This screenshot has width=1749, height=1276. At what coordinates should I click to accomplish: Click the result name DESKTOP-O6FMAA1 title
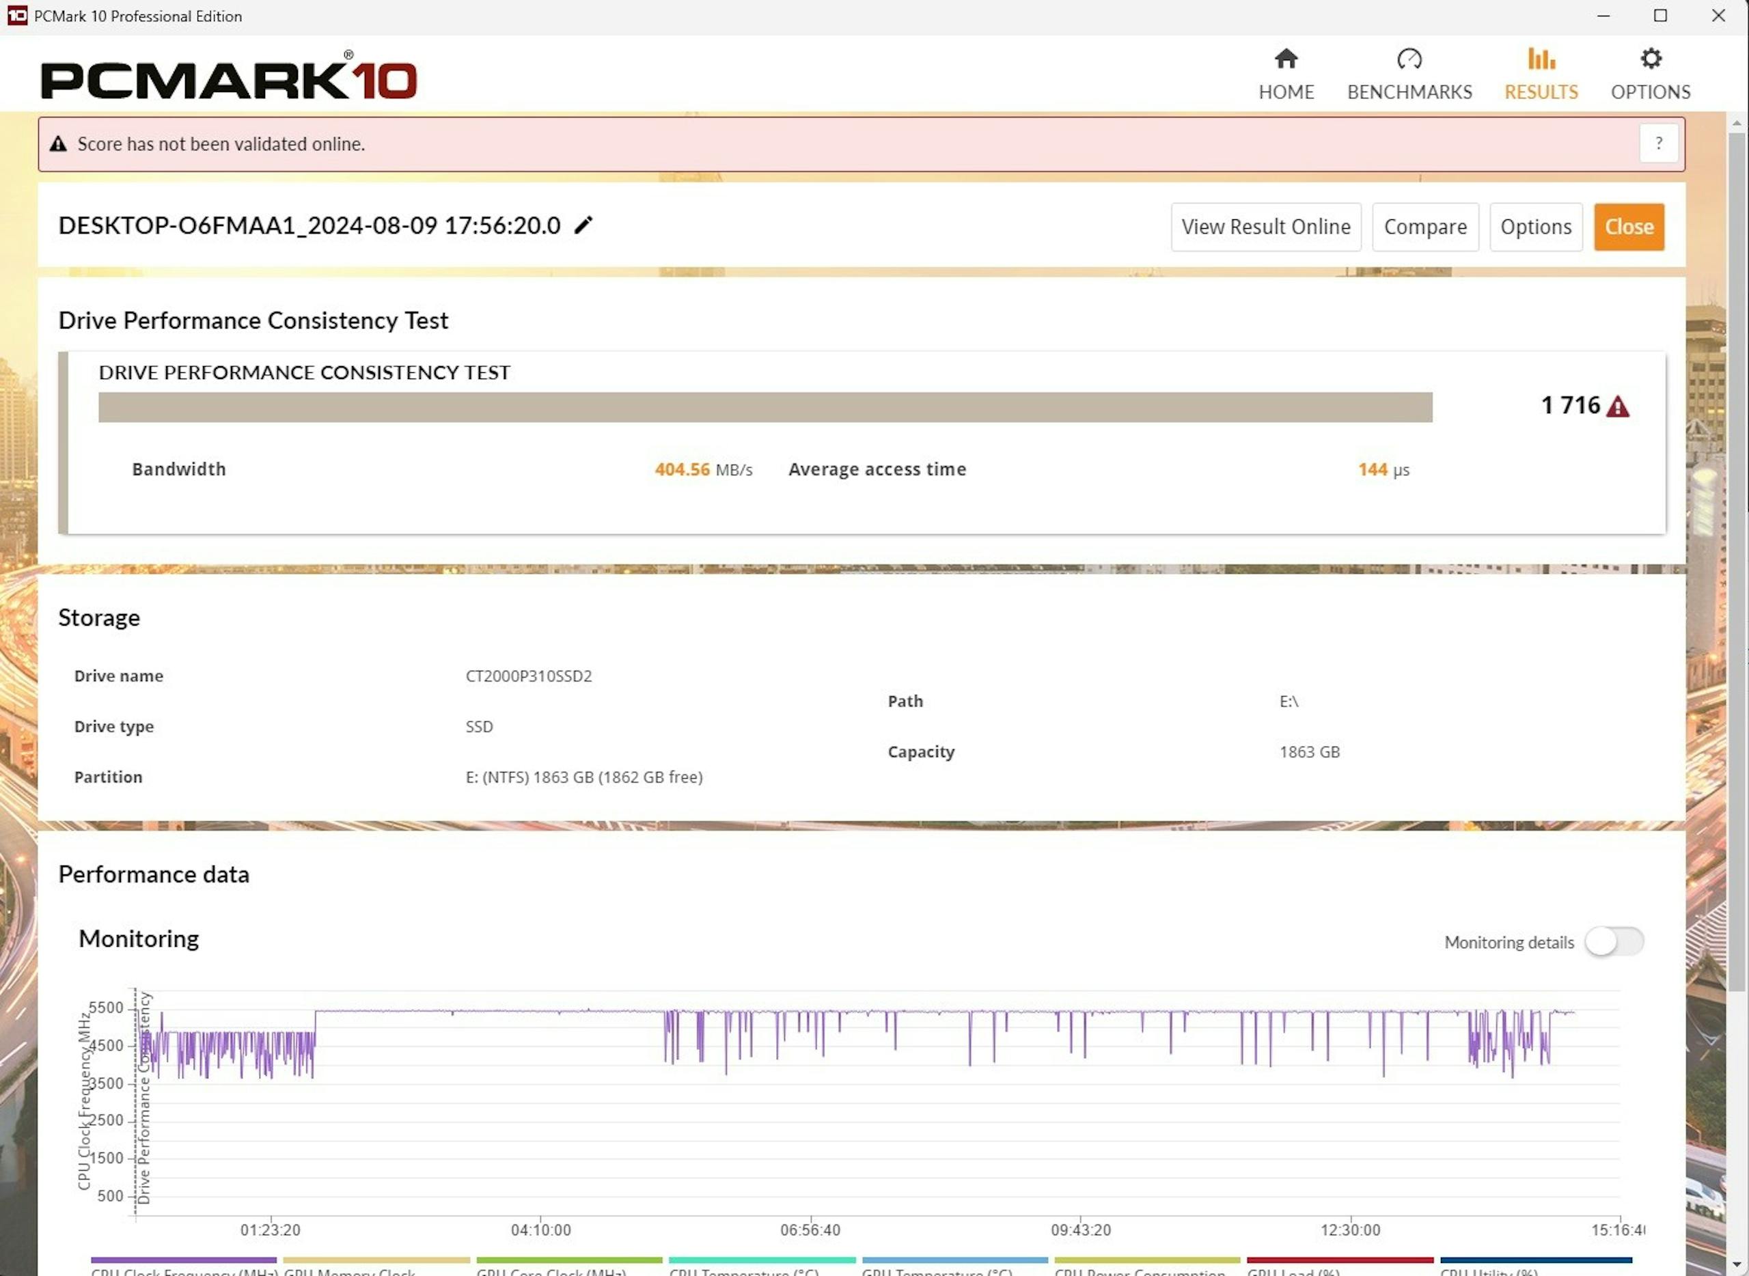(309, 225)
